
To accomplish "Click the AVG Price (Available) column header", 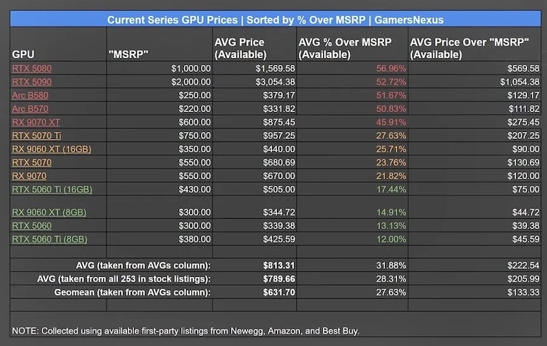I will (x=241, y=47).
